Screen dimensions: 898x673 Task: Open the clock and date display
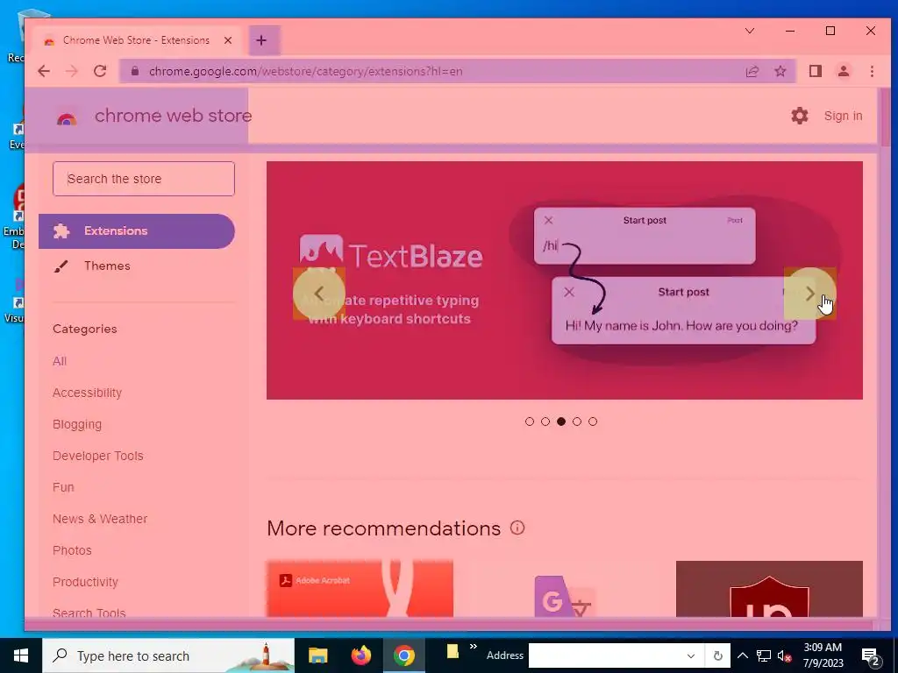coord(823,655)
